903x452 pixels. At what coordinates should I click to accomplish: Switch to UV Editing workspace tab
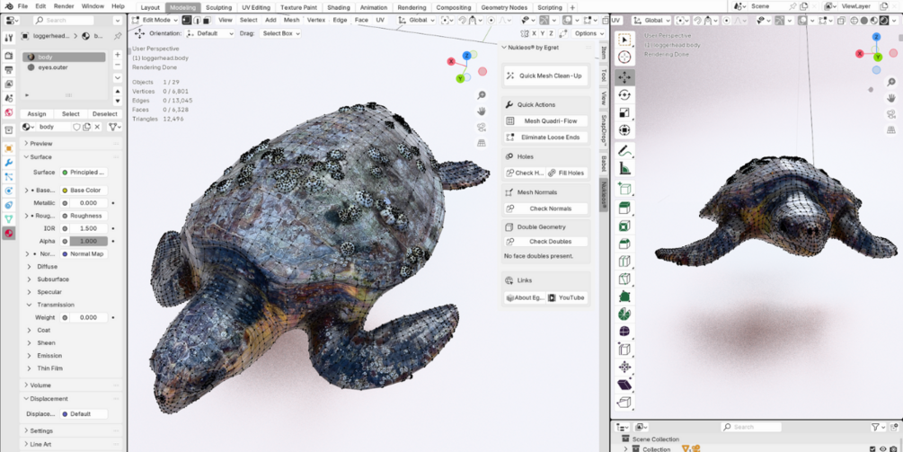255,7
